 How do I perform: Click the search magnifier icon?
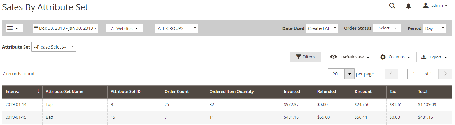(x=392, y=6)
